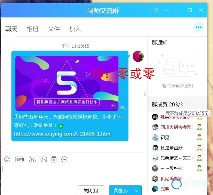Select member 贝尼玛勒斯 in the list
213x195 pixels.
pyautogui.click(x=177, y=179)
